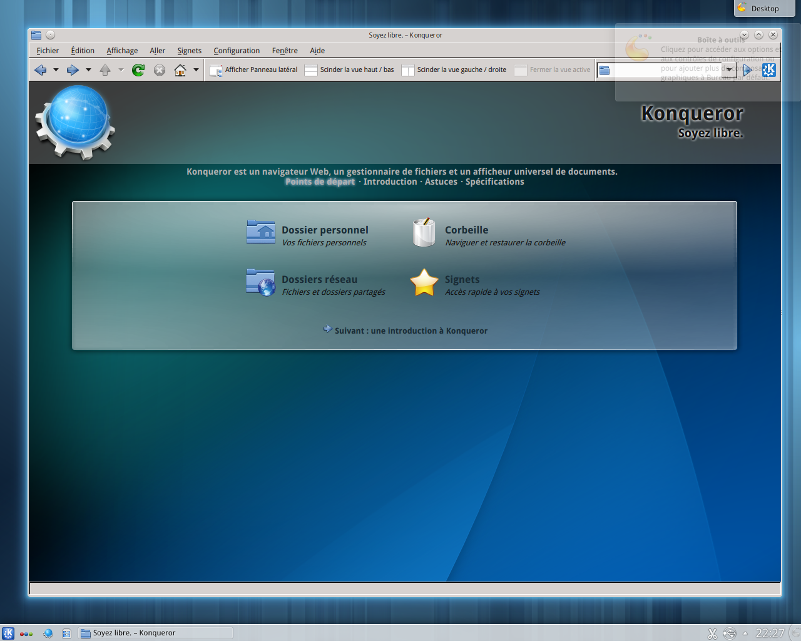
Task: Click the three colored dots activities icon
Action: coord(26,633)
